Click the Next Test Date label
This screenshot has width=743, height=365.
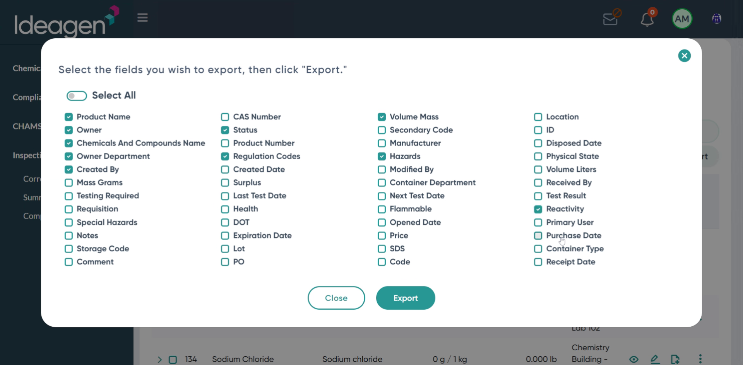(x=417, y=196)
